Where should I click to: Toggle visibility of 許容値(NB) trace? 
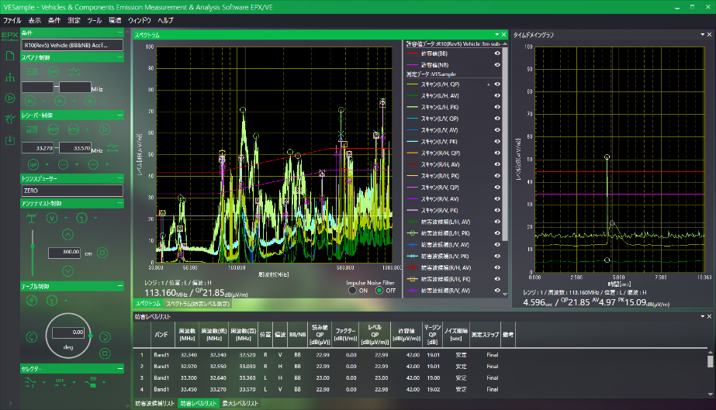tap(497, 65)
